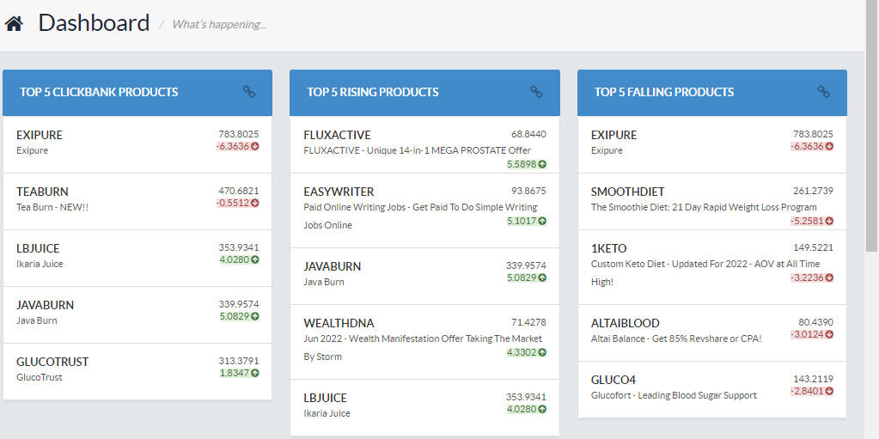Click down arrow icon beside -3.2236
879x439 pixels.
point(829,277)
